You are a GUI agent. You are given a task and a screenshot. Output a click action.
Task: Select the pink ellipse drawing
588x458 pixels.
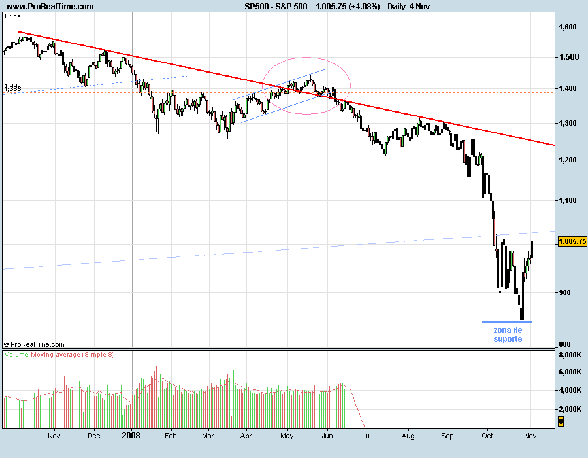[306, 86]
